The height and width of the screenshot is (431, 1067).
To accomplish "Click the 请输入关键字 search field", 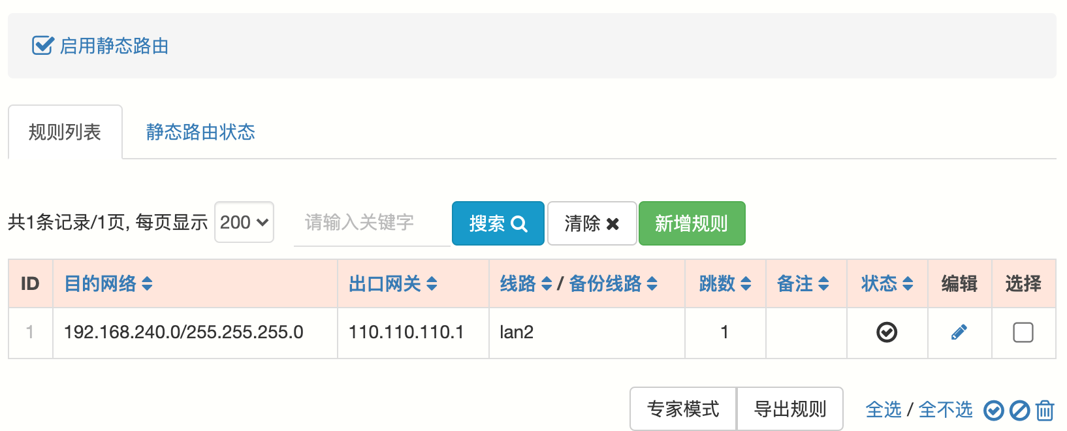I will coord(371,223).
